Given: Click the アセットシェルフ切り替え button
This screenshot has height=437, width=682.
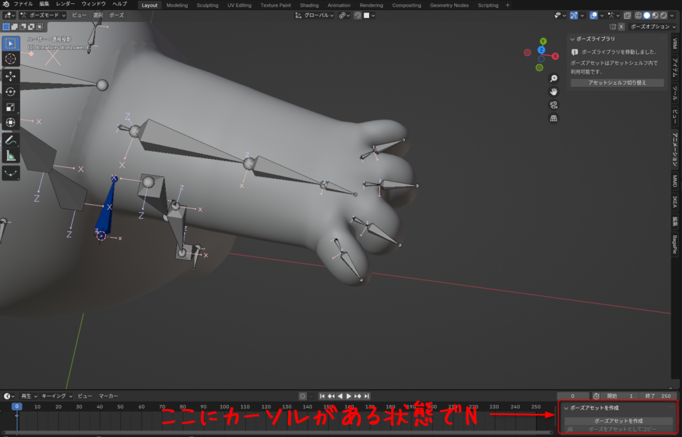Looking at the screenshot, I should pyautogui.click(x=617, y=83).
